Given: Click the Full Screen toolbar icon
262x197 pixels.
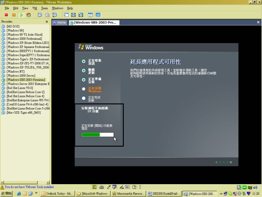Looking at the screenshot, I should tap(73, 15).
